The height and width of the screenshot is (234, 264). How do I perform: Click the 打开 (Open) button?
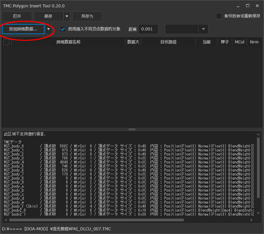[x=17, y=16]
